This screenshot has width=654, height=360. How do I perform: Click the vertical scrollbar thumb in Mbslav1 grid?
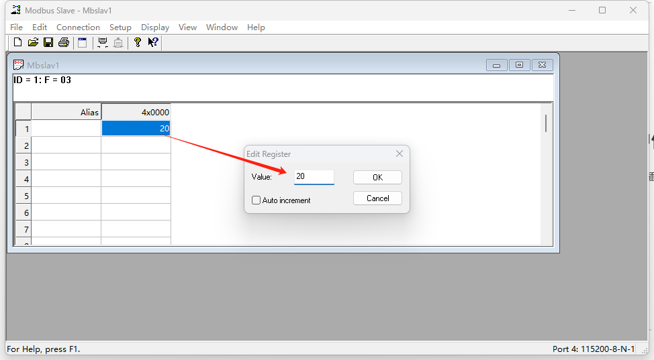point(546,123)
